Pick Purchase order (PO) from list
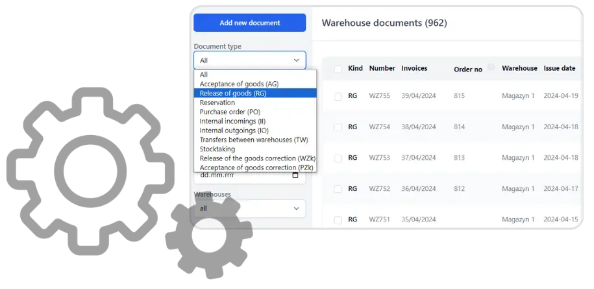 pos(255,112)
